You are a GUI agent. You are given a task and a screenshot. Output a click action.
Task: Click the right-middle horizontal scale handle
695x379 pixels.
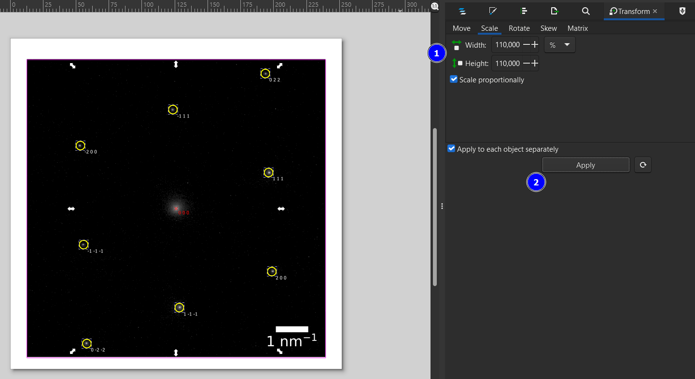(281, 209)
